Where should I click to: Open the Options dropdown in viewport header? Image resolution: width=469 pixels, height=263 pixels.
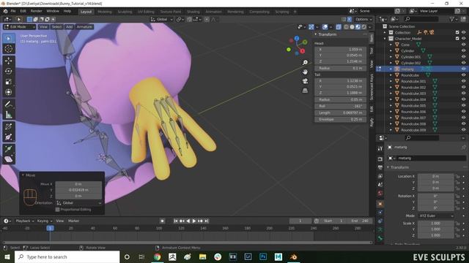pos(363,20)
